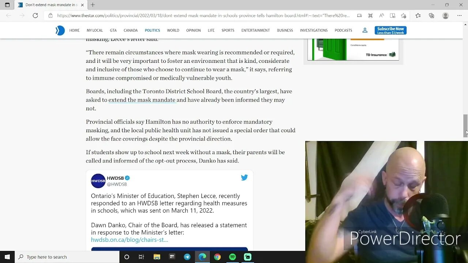Click the Subscribe Now button

(x=390, y=30)
